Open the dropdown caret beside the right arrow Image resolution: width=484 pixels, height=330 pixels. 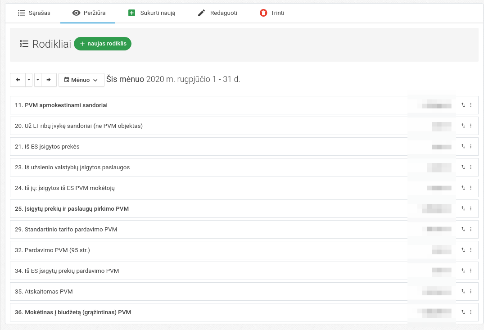38,80
